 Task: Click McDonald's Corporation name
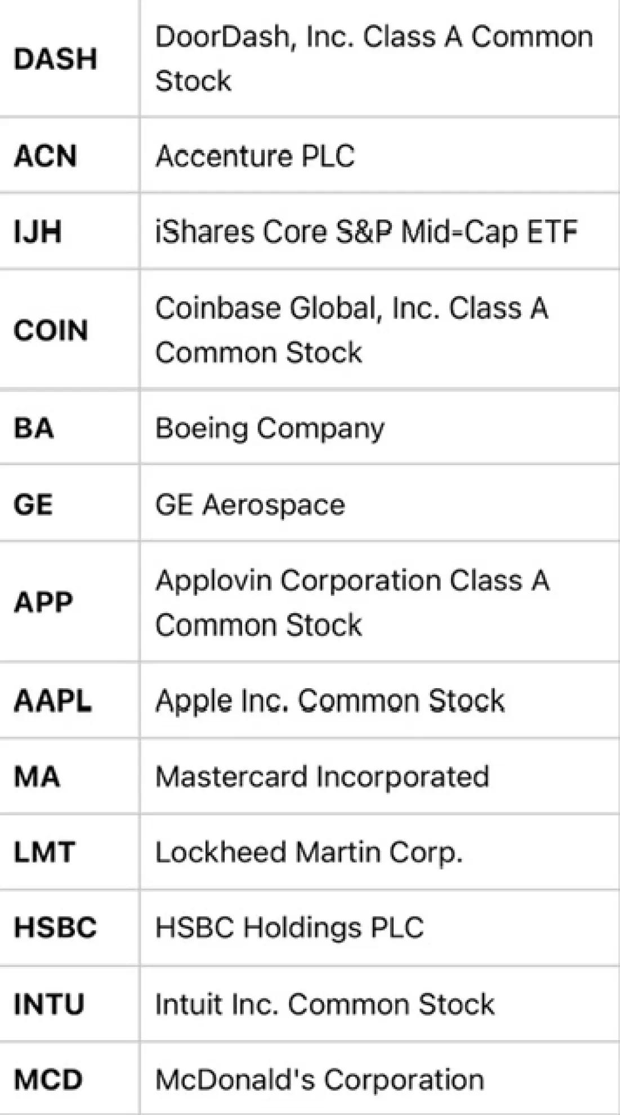pyautogui.click(x=319, y=1080)
